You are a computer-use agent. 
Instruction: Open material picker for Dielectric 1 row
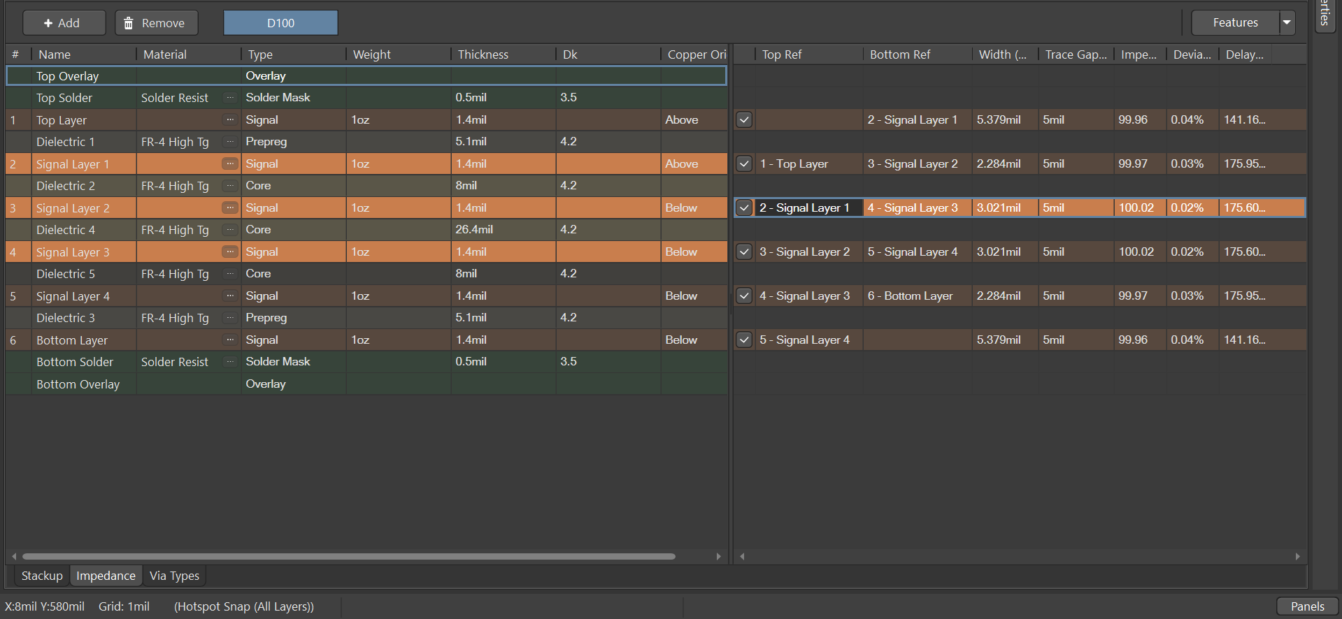tap(230, 142)
